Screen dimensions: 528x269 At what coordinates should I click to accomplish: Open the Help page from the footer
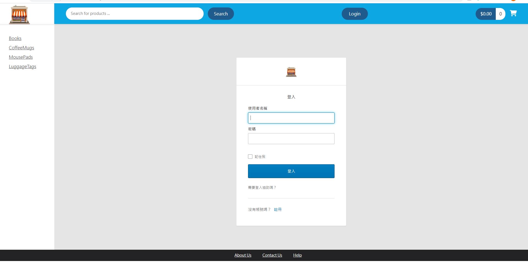297,255
